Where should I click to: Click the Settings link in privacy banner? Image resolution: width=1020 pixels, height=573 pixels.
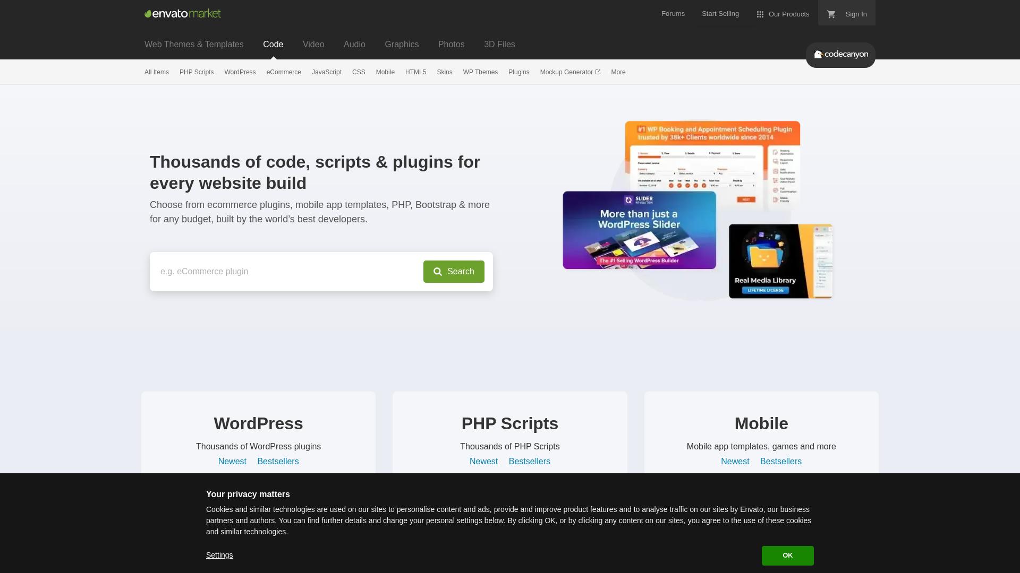[219, 555]
